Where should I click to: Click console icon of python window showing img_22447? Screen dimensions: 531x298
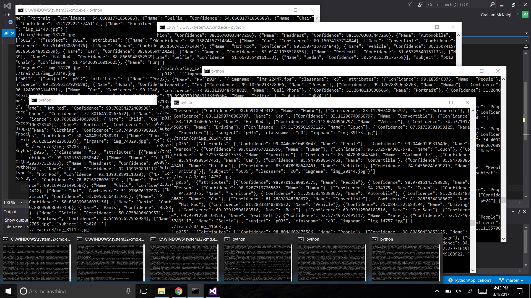[x=207, y=71]
